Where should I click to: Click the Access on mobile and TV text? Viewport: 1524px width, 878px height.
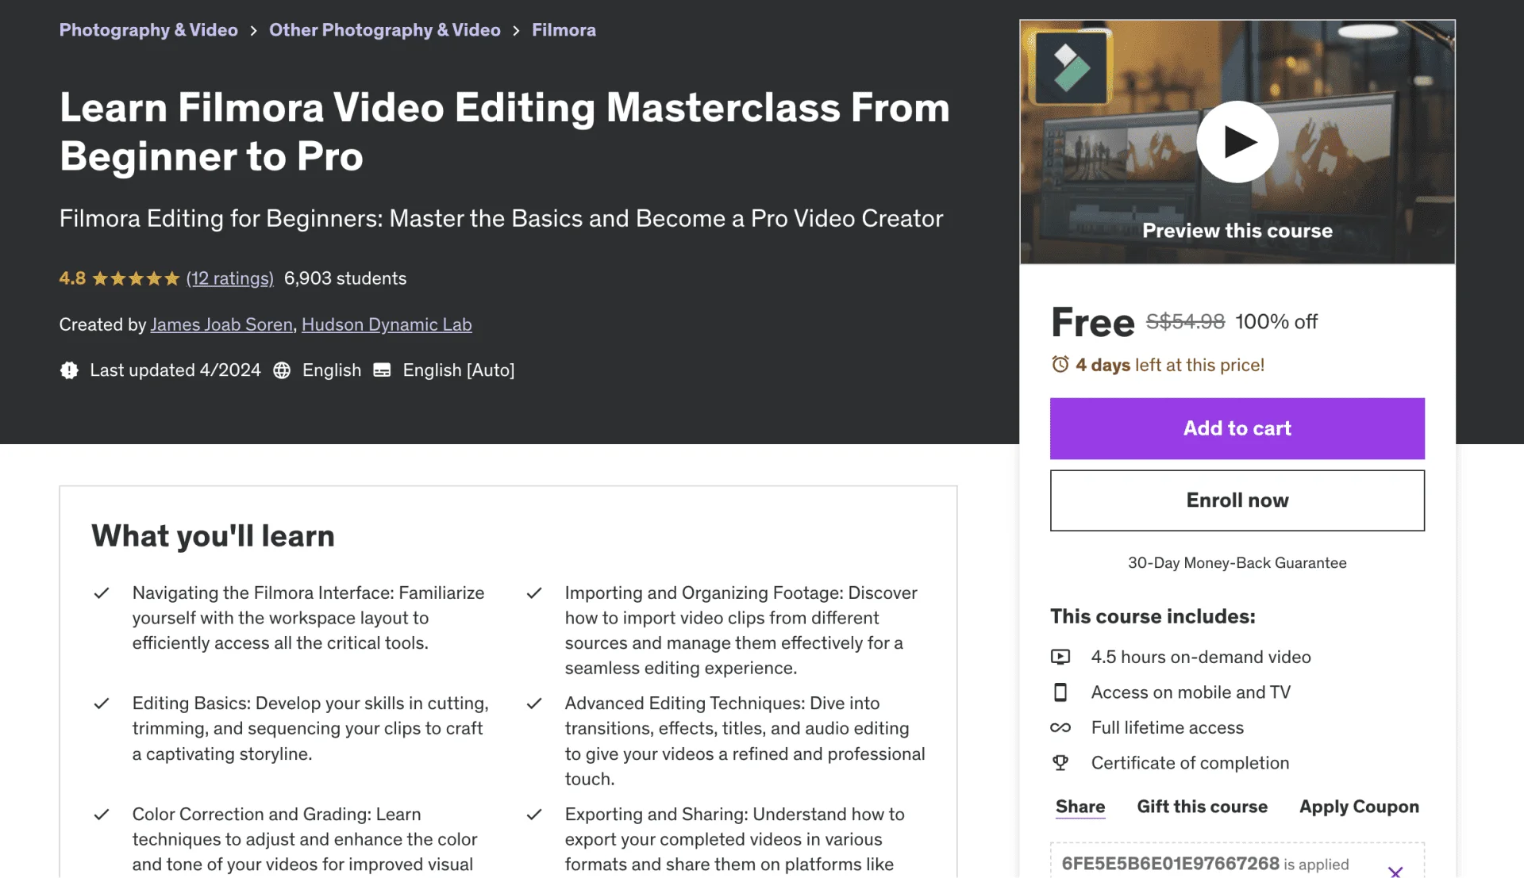(1191, 692)
